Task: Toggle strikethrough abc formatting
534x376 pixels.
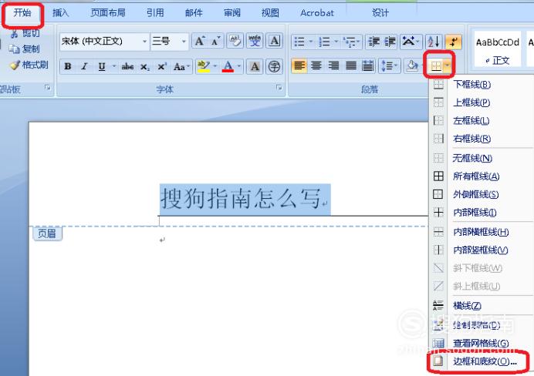Action: (127, 66)
